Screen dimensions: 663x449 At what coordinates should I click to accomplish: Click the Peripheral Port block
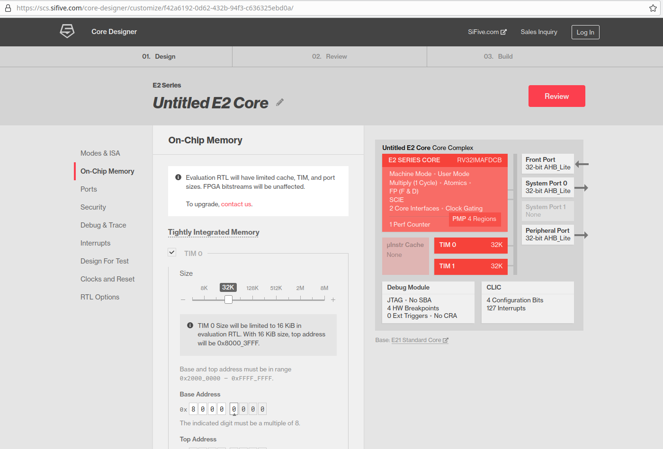[548, 235]
